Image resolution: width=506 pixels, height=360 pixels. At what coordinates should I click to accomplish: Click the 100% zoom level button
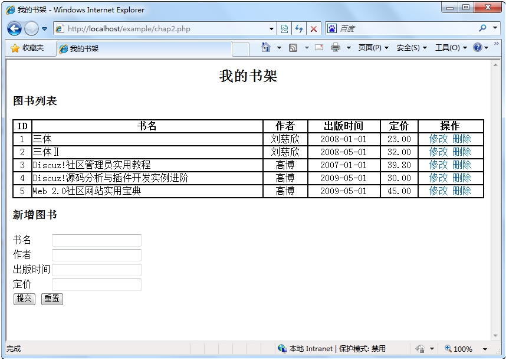click(x=459, y=349)
